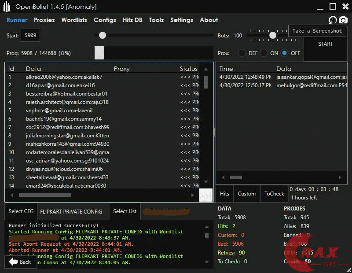
Task: Click the right arrow on the hits list scrollbar
Action: 340,177
